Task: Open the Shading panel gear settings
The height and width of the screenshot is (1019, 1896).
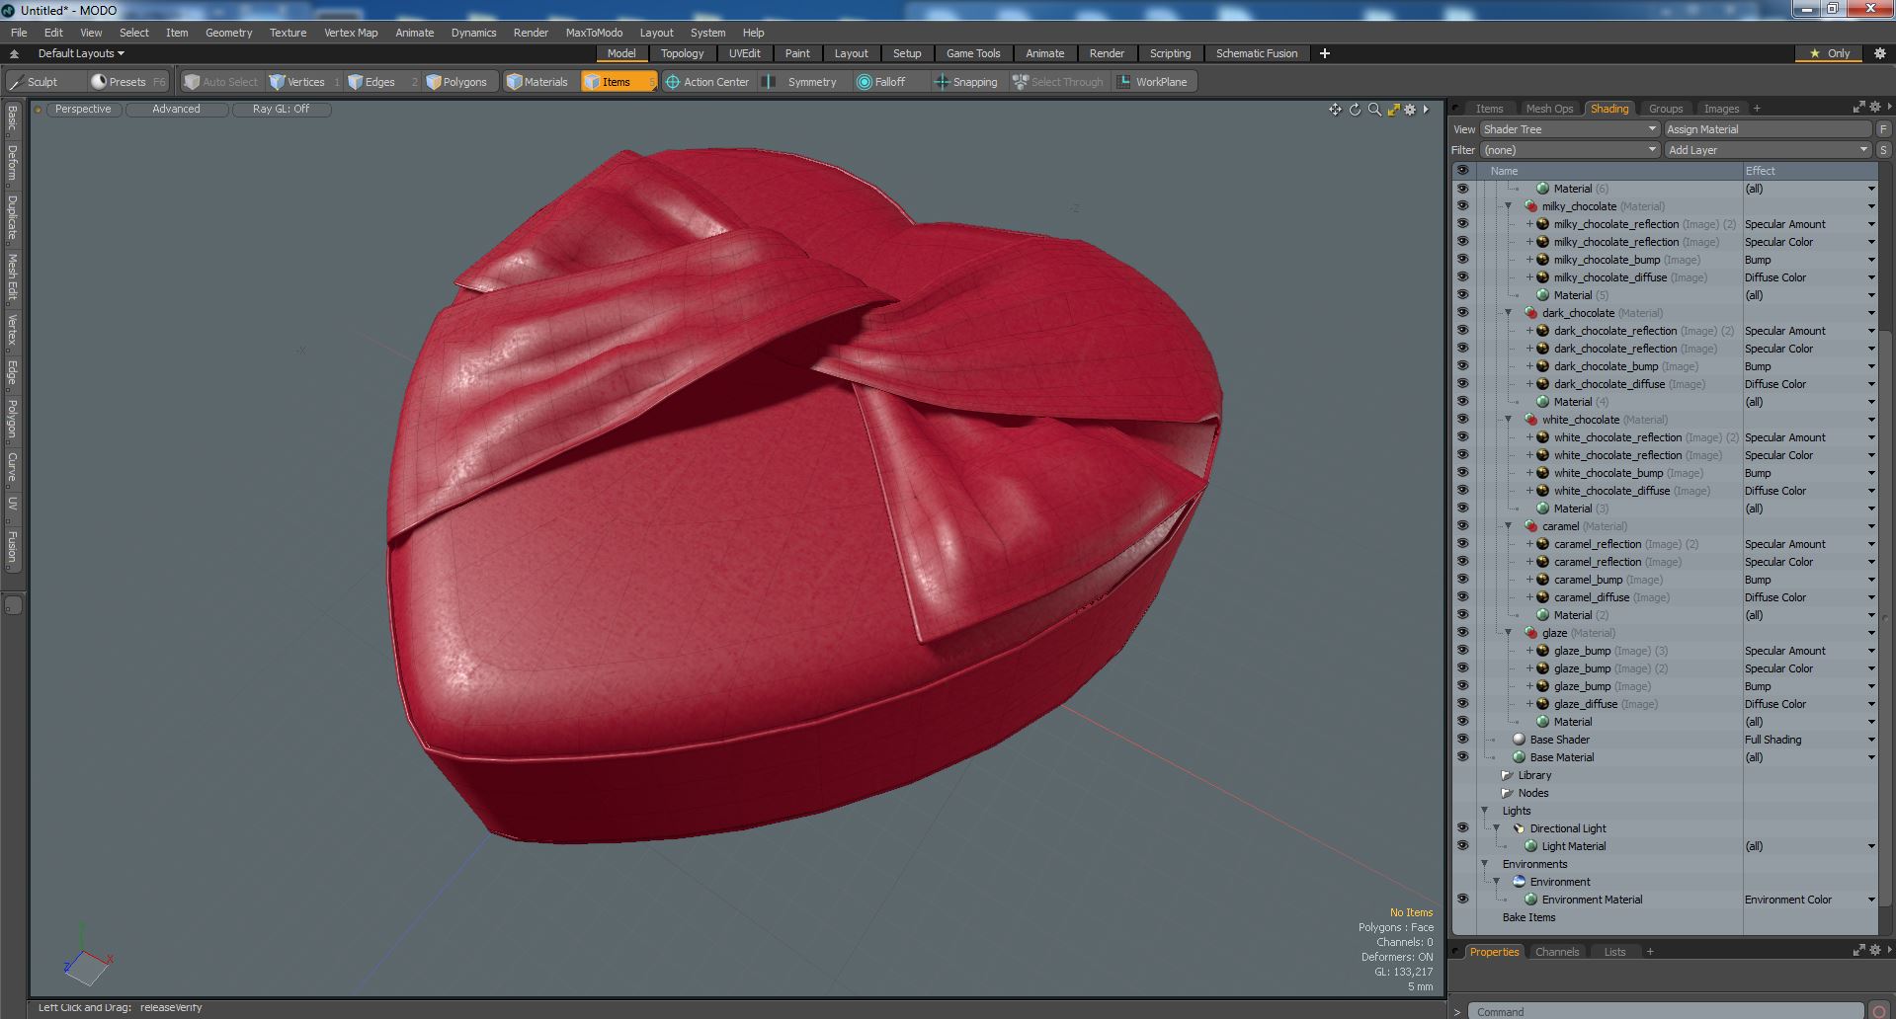Action: (x=1874, y=107)
